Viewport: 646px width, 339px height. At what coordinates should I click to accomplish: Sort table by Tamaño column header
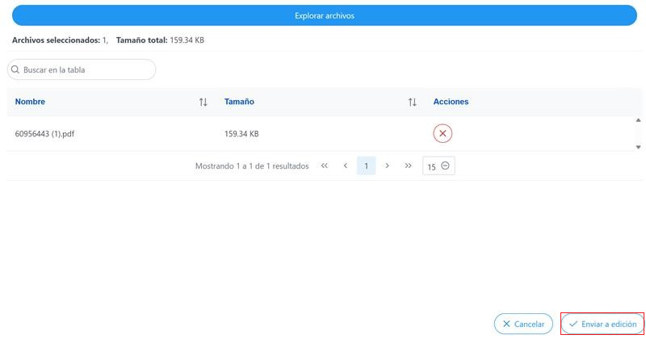tap(239, 102)
